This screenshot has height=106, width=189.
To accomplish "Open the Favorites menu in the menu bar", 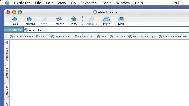I will (88, 3).
